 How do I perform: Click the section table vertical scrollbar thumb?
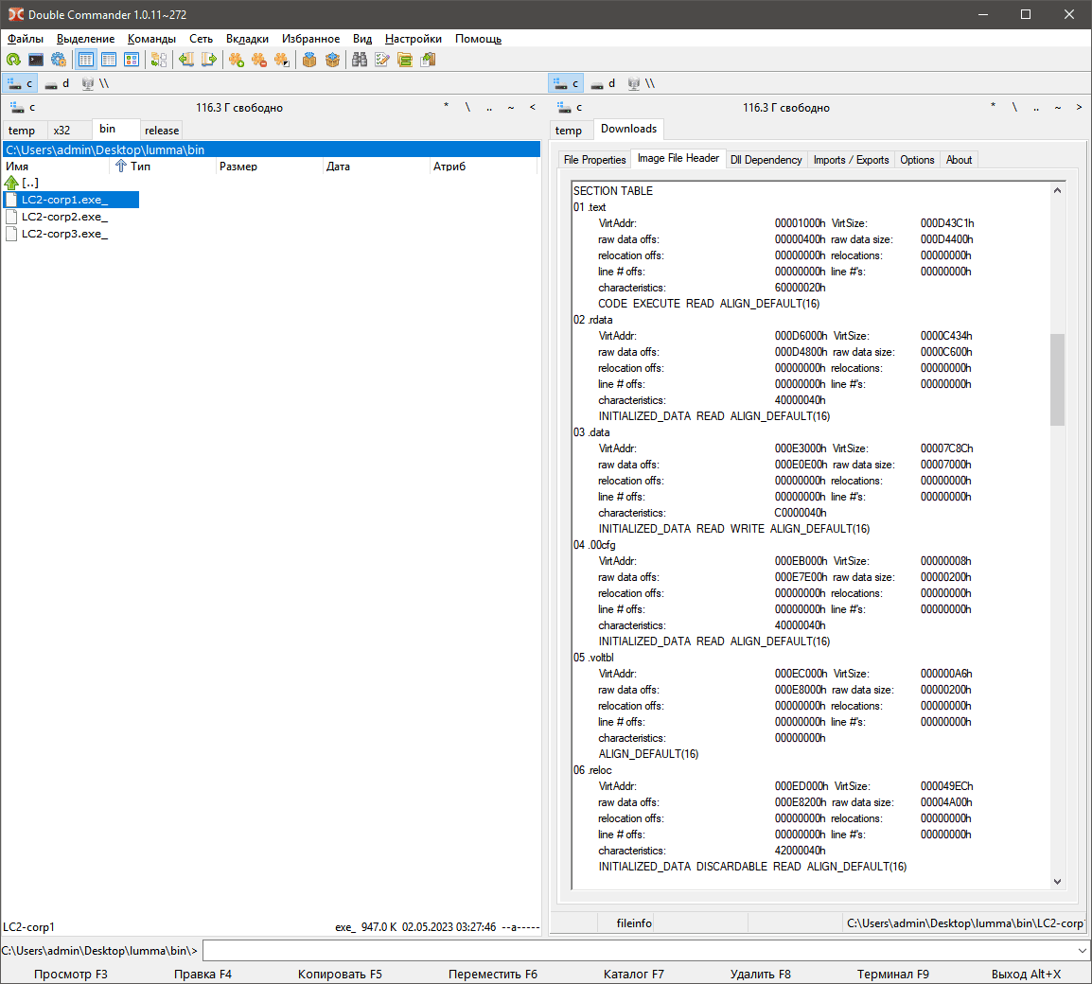(1057, 378)
